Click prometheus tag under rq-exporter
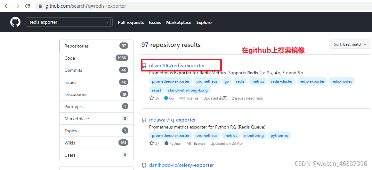This screenshot has height=170, width=372. pos(207,136)
